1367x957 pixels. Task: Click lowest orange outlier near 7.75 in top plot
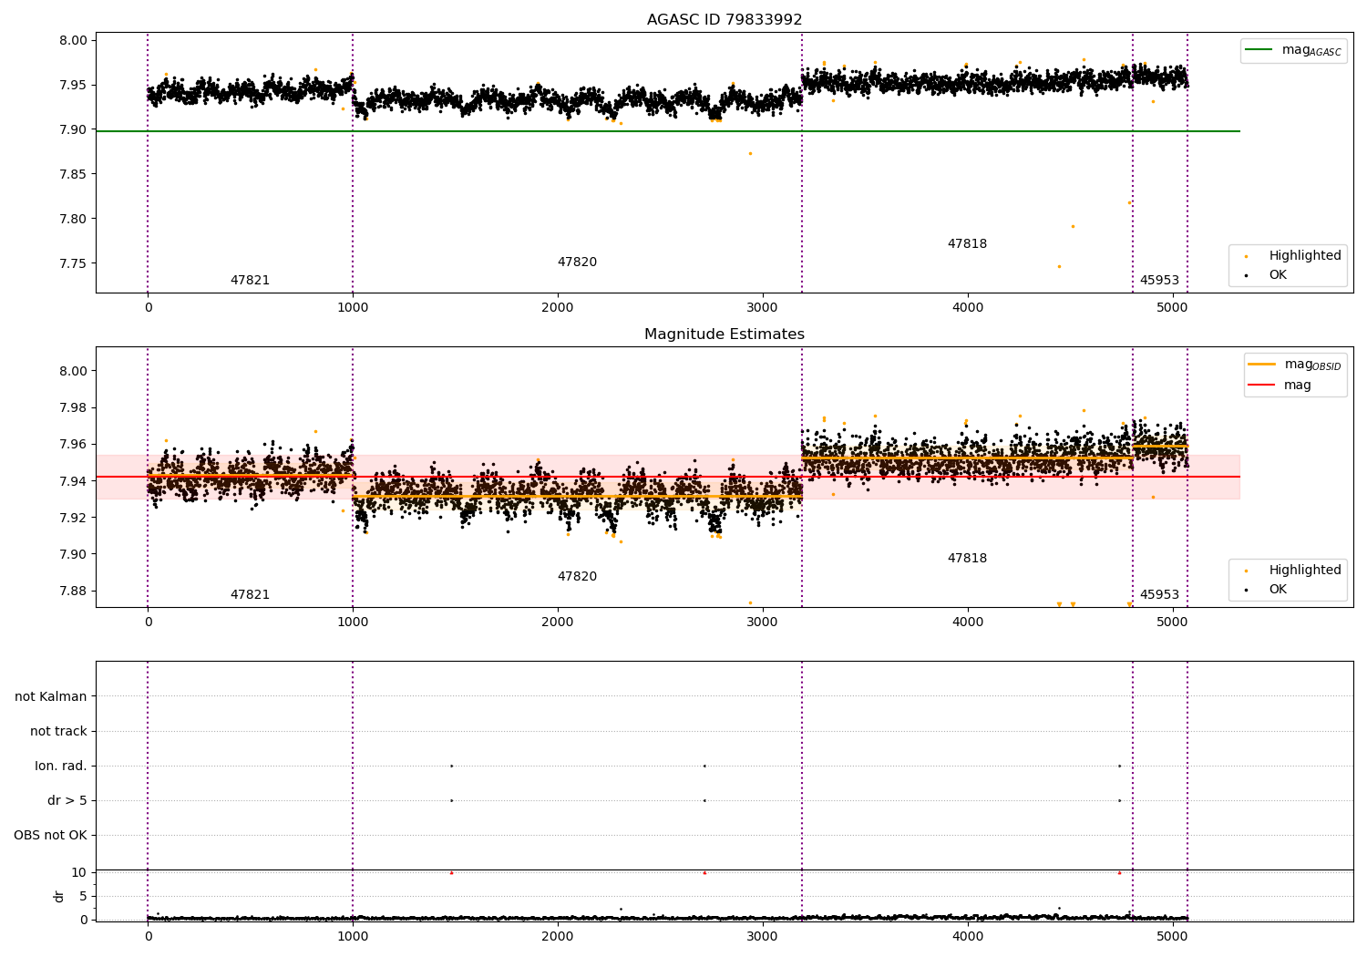point(1059,266)
